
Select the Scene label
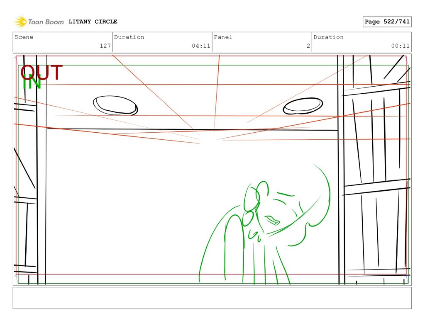[24, 37]
